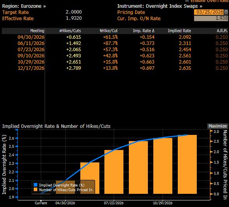Open the calendar icon next to pricing date
The width and height of the screenshot is (229, 207).
pos(226,12)
